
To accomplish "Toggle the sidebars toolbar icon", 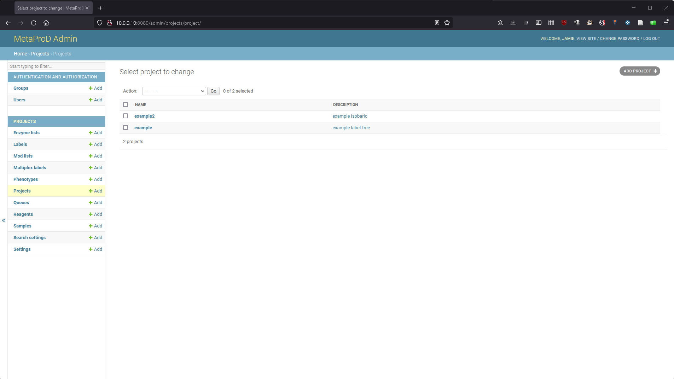I will click(539, 23).
